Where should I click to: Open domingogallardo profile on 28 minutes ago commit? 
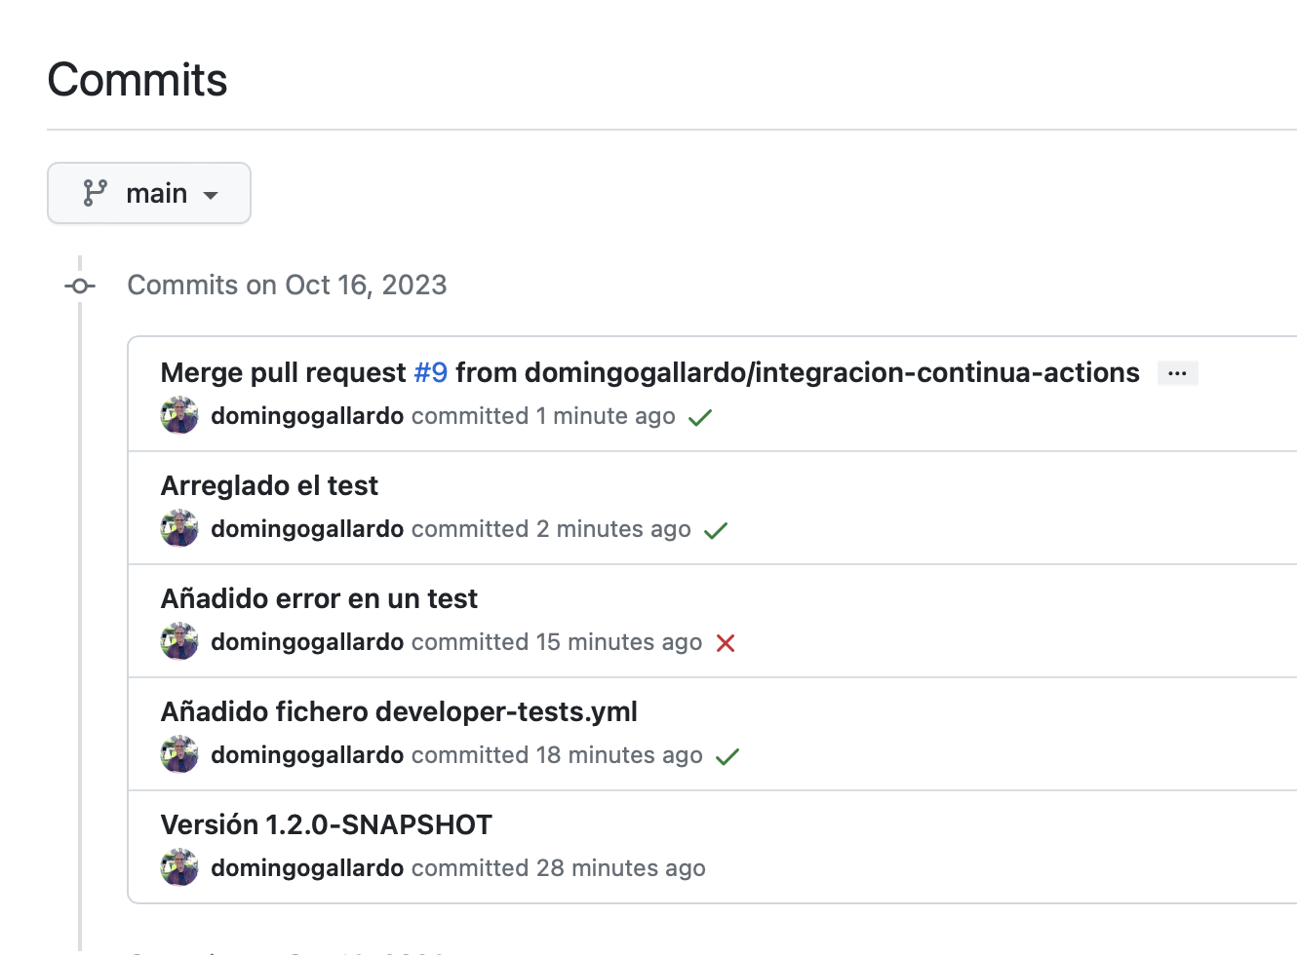(307, 867)
